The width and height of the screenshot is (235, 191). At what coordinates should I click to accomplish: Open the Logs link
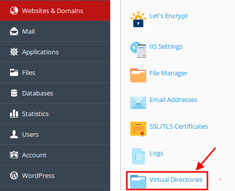point(156,153)
